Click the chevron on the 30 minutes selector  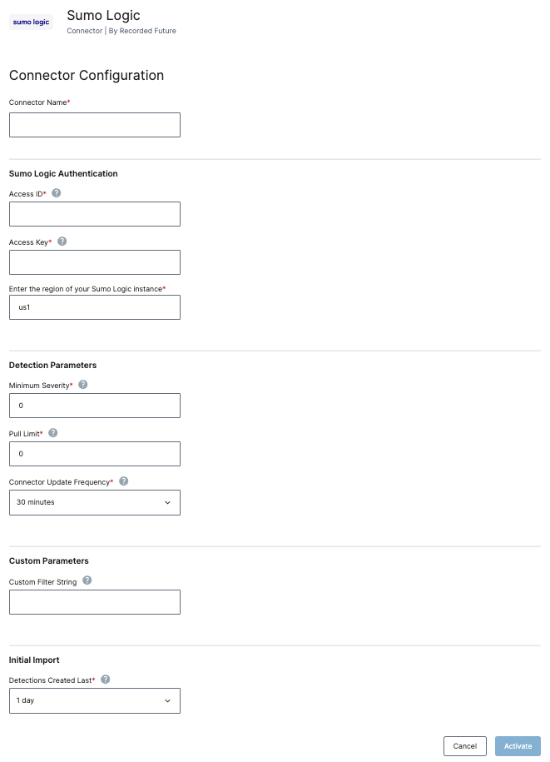coord(167,502)
